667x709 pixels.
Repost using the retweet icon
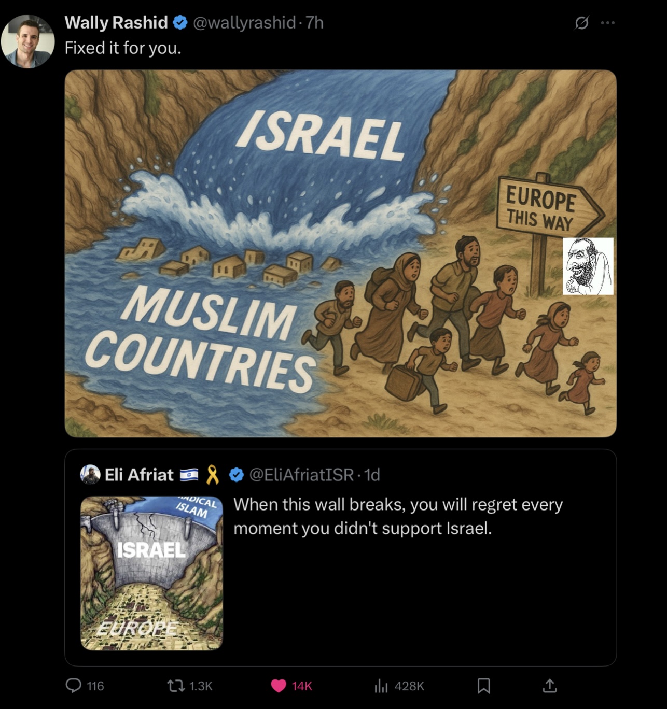point(175,686)
